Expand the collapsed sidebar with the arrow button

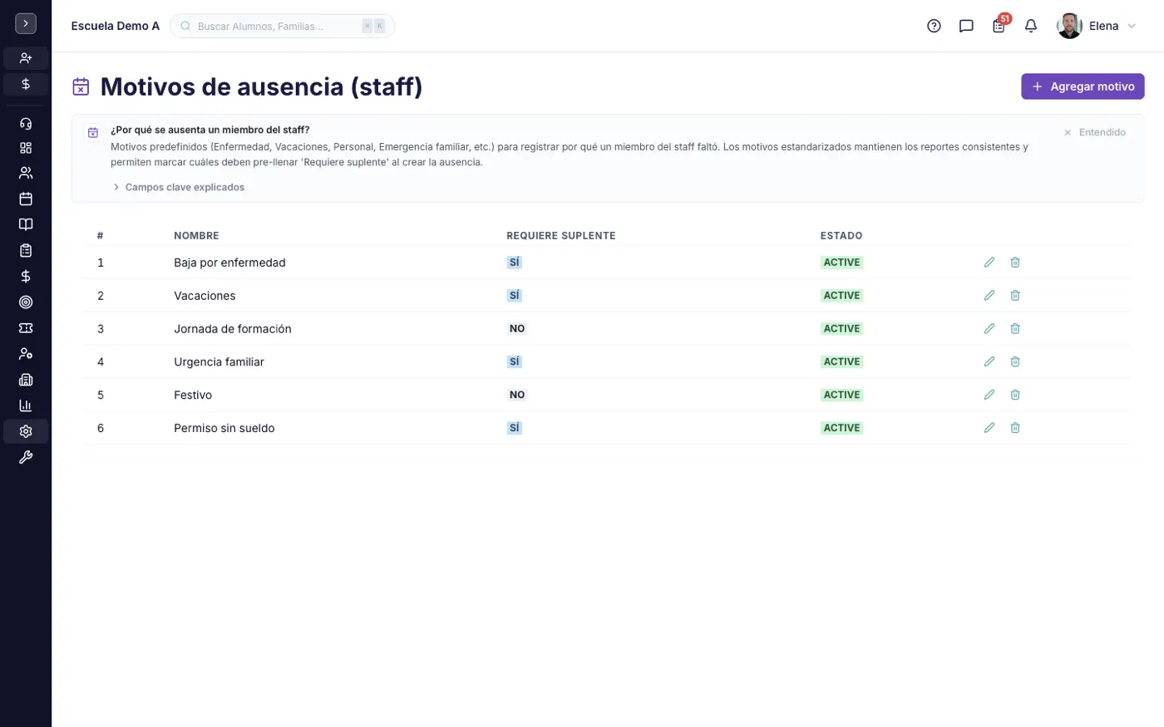[26, 24]
